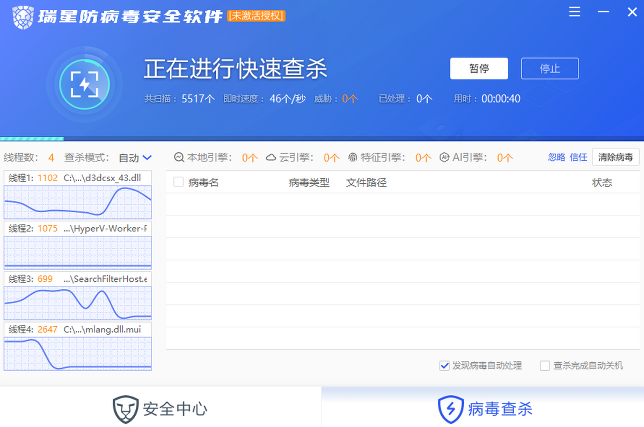Pause the scan with 暂停 button

(479, 69)
